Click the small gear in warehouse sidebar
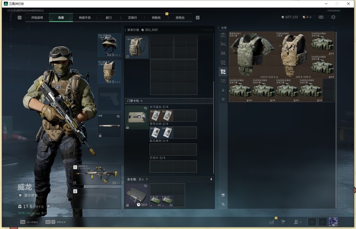This screenshot has width=356, height=229. pos(223,99)
